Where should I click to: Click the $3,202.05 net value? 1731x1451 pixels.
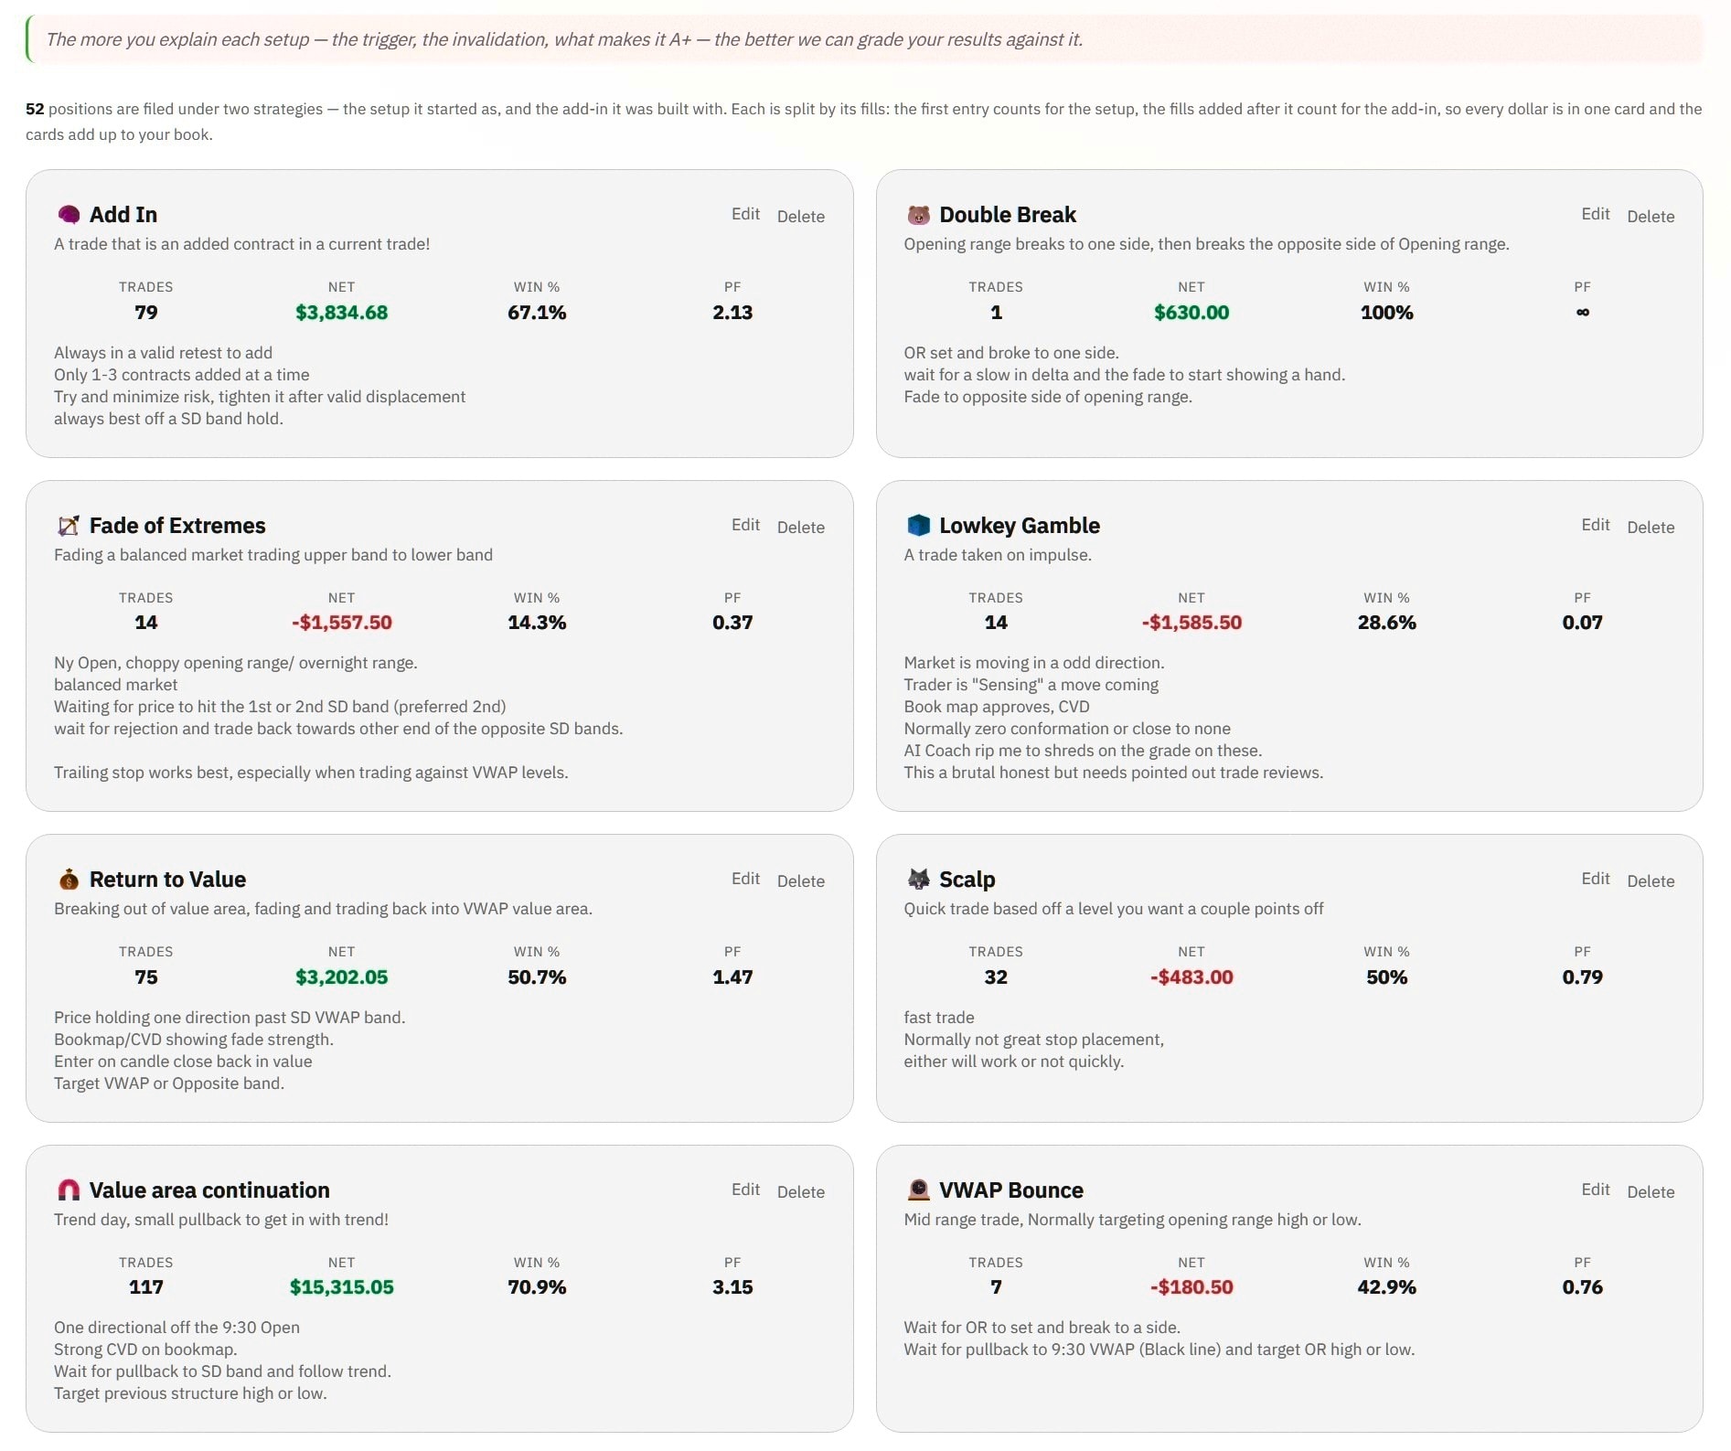[x=342, y=977]
